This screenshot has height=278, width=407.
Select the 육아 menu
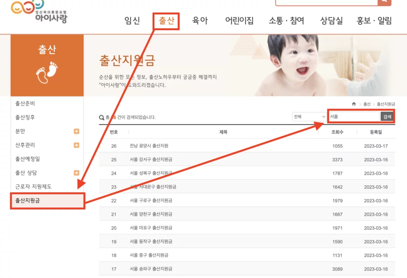pos(200,21)
